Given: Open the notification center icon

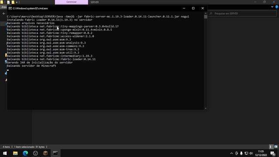Looking at the screenshot, I should click(273, 153).
